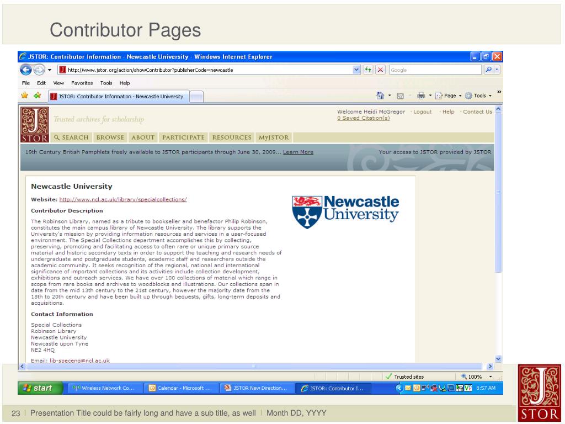Open the Help menu in menu bar
The width and height of the screenshot is (565, 424).
pyautogui.click(x=125, y=83)
